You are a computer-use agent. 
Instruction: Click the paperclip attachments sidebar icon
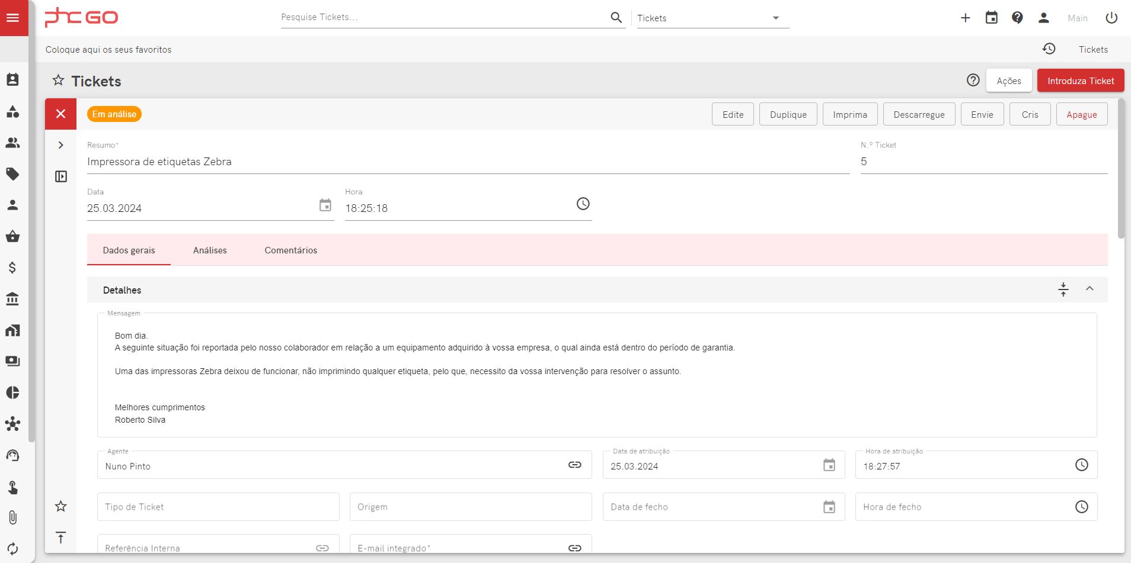tap(12, 517)
